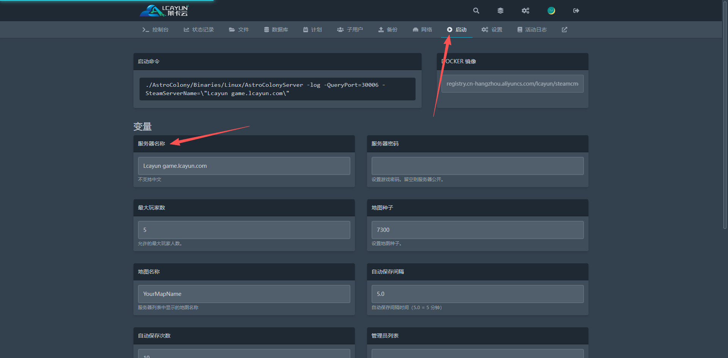728x358 pixels.
Task: Open the 设置 settings tab
Action: (492, 30)
